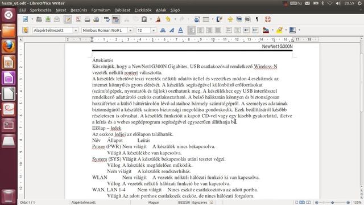Apply Highlighting color swatch
Screen dimensions: 364x205
tap(279, 30)
